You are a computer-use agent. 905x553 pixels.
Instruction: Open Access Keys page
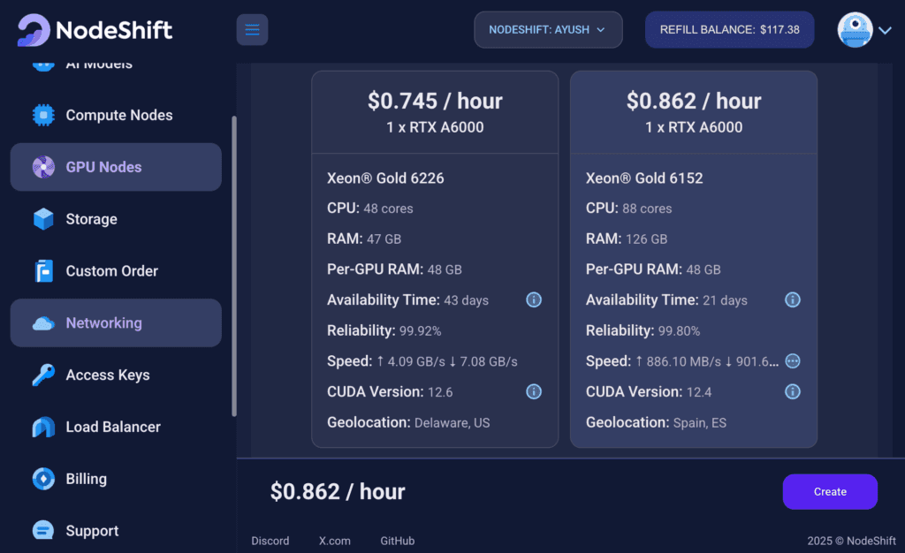[116, 375]
